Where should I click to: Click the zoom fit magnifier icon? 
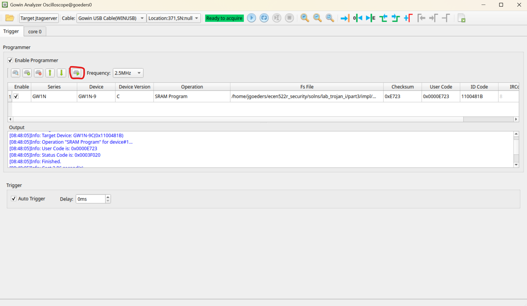(x=330, y=18)
